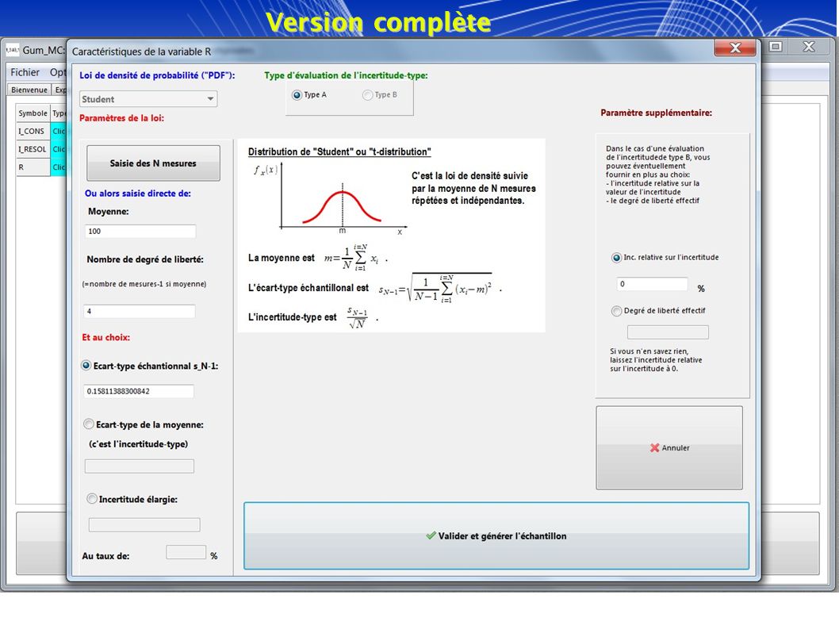Select Ecart-type échantionnal s_N-1 radio
839x629 pixels.
[x=86, y=366]
